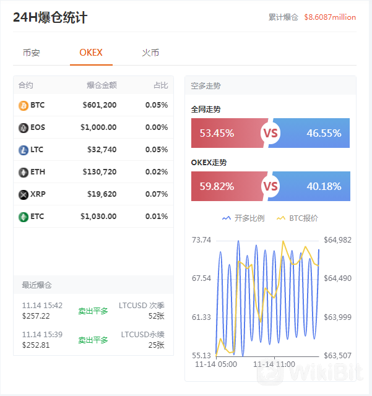
Task: Click the $19,620 XRP amount
Action: coord(102,194)
